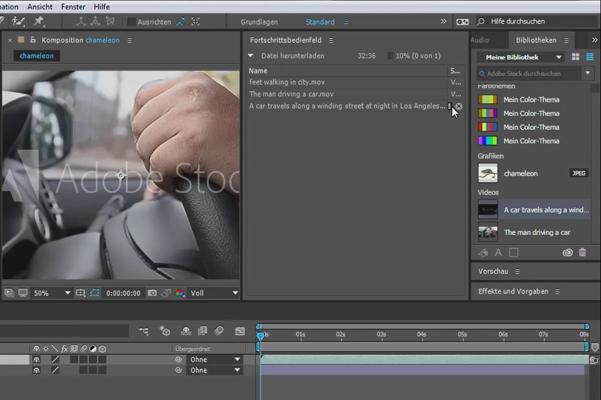Open the Ansicht menu
This screenshot has width=601, height=400.
pos(40,6)
